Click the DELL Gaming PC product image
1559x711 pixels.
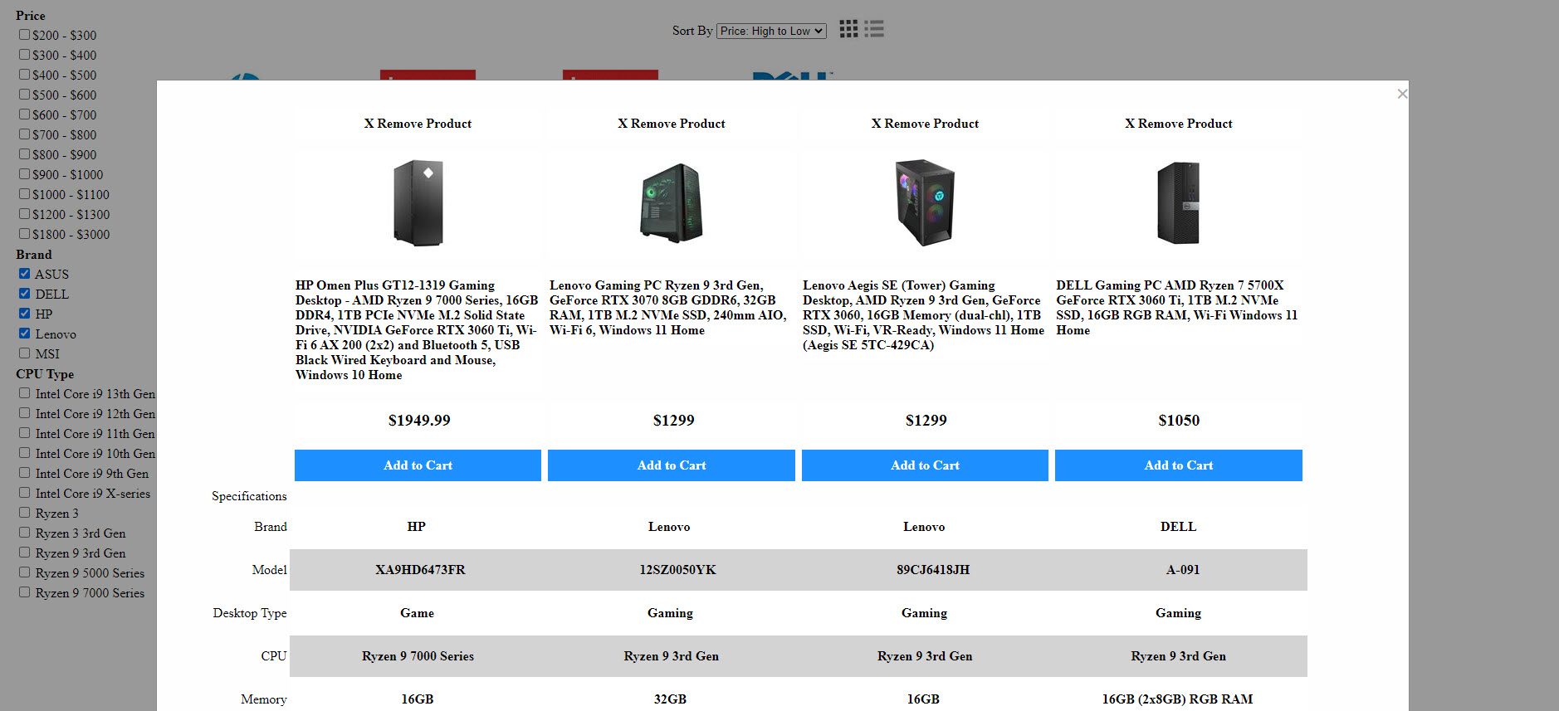pos(1178,202)
